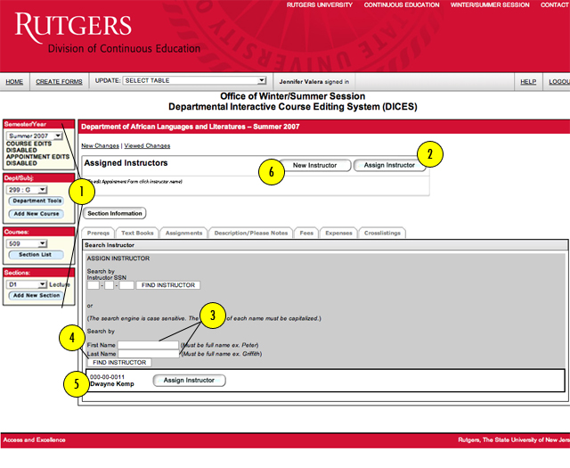View the Viewed Changes link

coord(147,145)
